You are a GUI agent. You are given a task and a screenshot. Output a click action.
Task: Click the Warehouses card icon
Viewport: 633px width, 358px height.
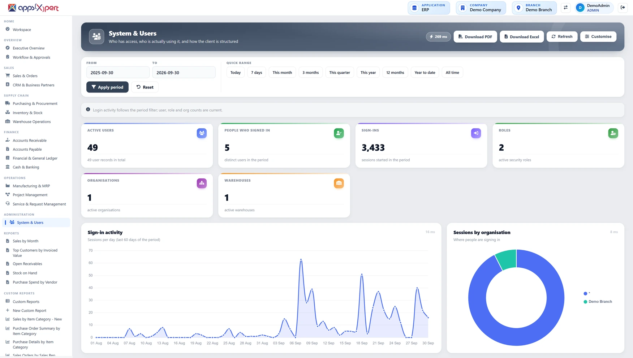pyautogui.click(x=339, y=183)
